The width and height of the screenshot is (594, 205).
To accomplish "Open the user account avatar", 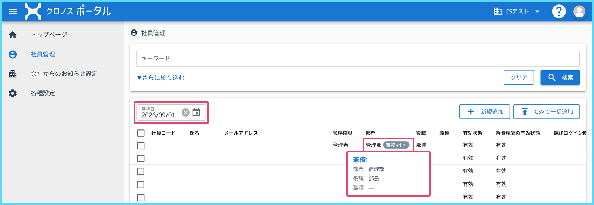I will click(579, 11).
